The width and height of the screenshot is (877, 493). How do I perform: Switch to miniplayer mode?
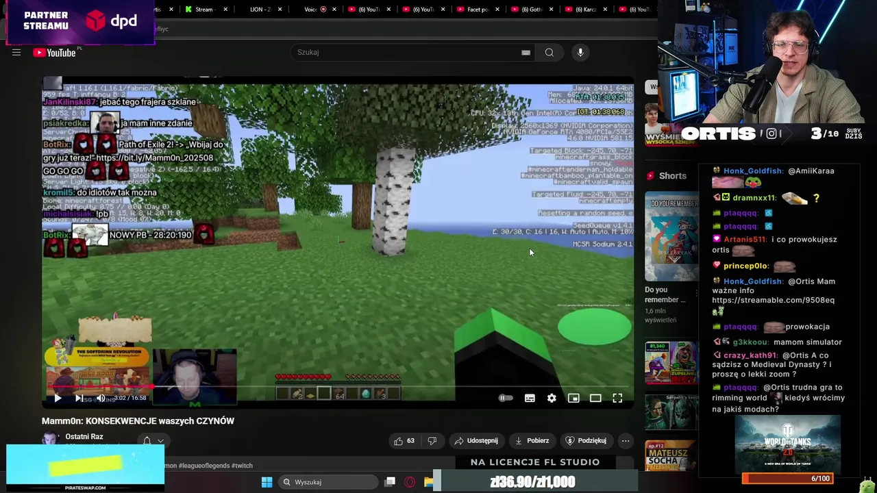click(x=573, y=398)
